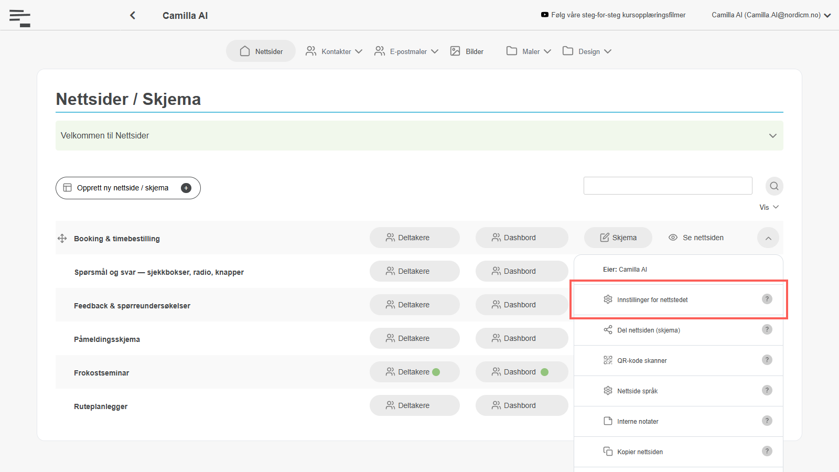
Task: Open the E-postmaler dropdown menu
Action: coord(406,51)
